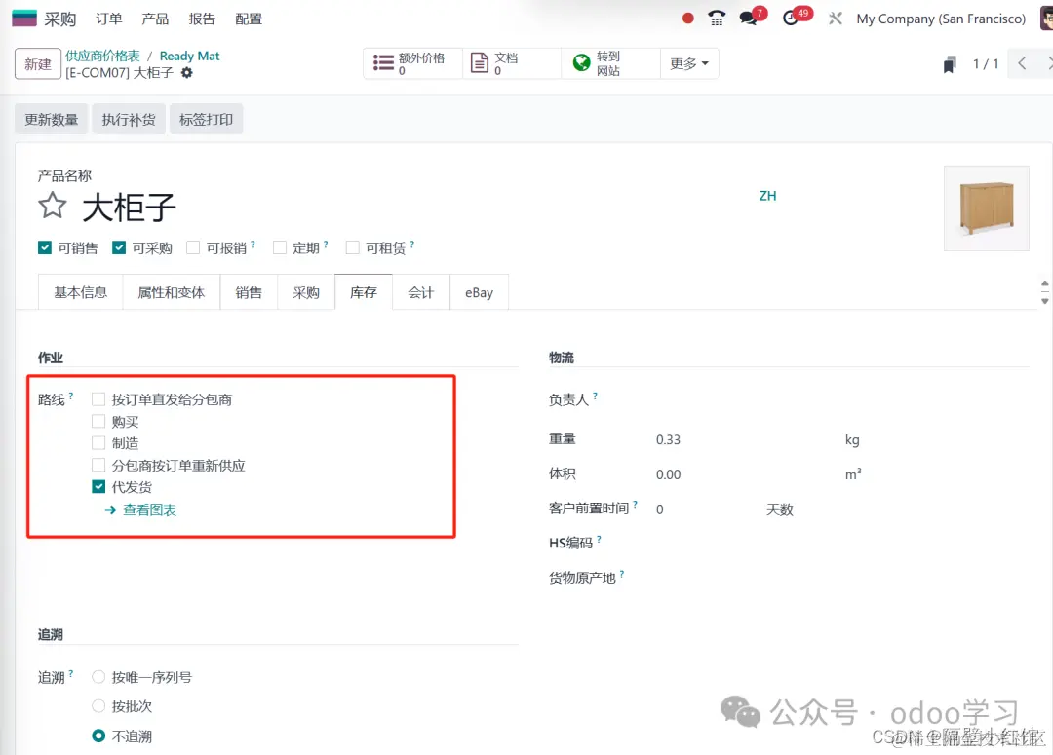Click the ZH translation indicator
The width and height of the screenshot is (1053, 755).
(767, 196)
